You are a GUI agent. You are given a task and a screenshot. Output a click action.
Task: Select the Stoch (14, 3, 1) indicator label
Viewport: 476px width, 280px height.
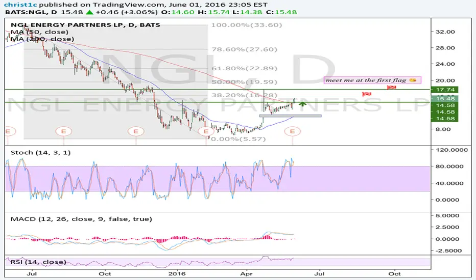[x=41, y=152]
